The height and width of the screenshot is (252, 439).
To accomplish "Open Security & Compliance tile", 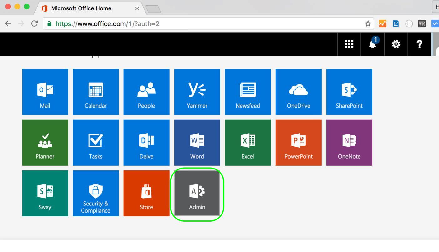I will (x=95, y=193).
